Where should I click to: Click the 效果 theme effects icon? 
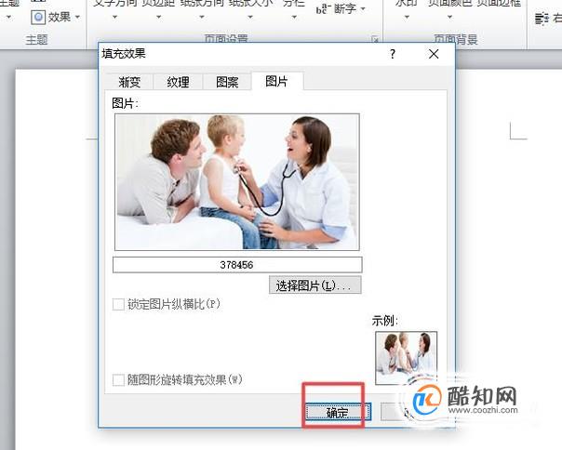point(38,17)
